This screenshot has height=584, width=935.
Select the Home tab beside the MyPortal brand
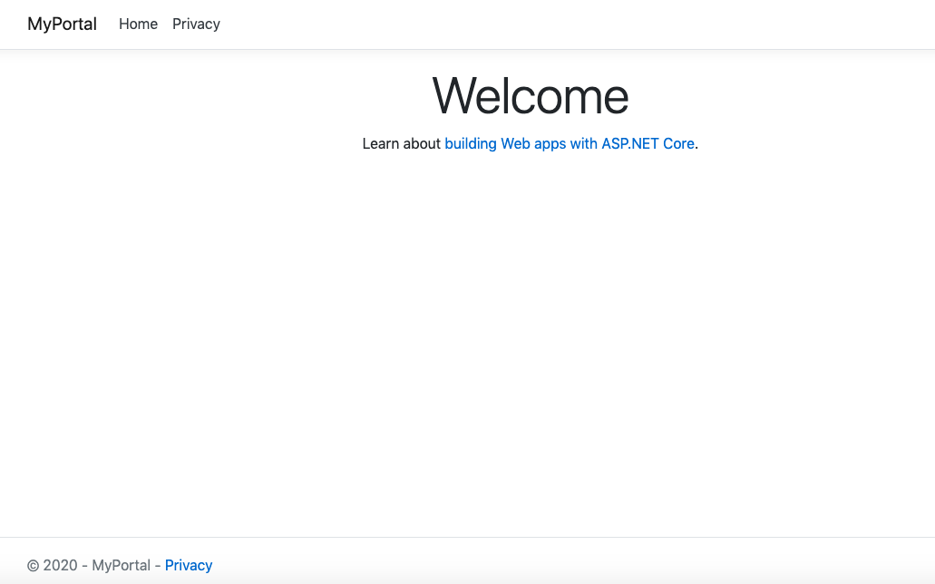click(x=138, y=24)
